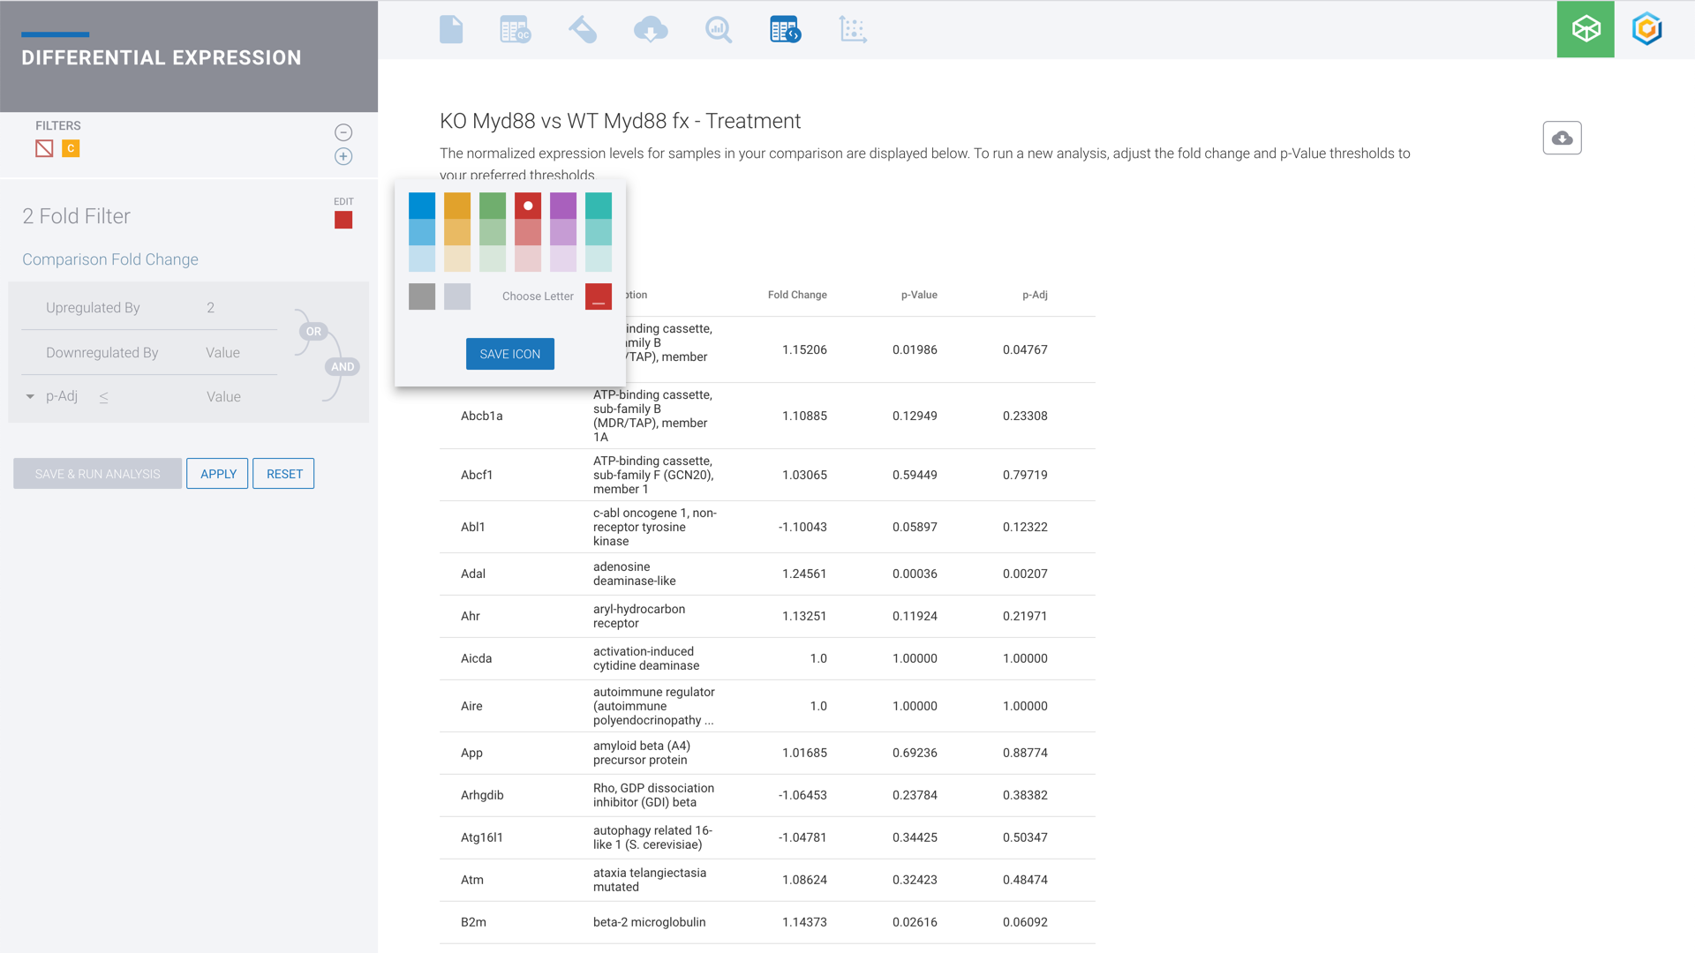Add a filter with plus circle icon

coord(343,157)
